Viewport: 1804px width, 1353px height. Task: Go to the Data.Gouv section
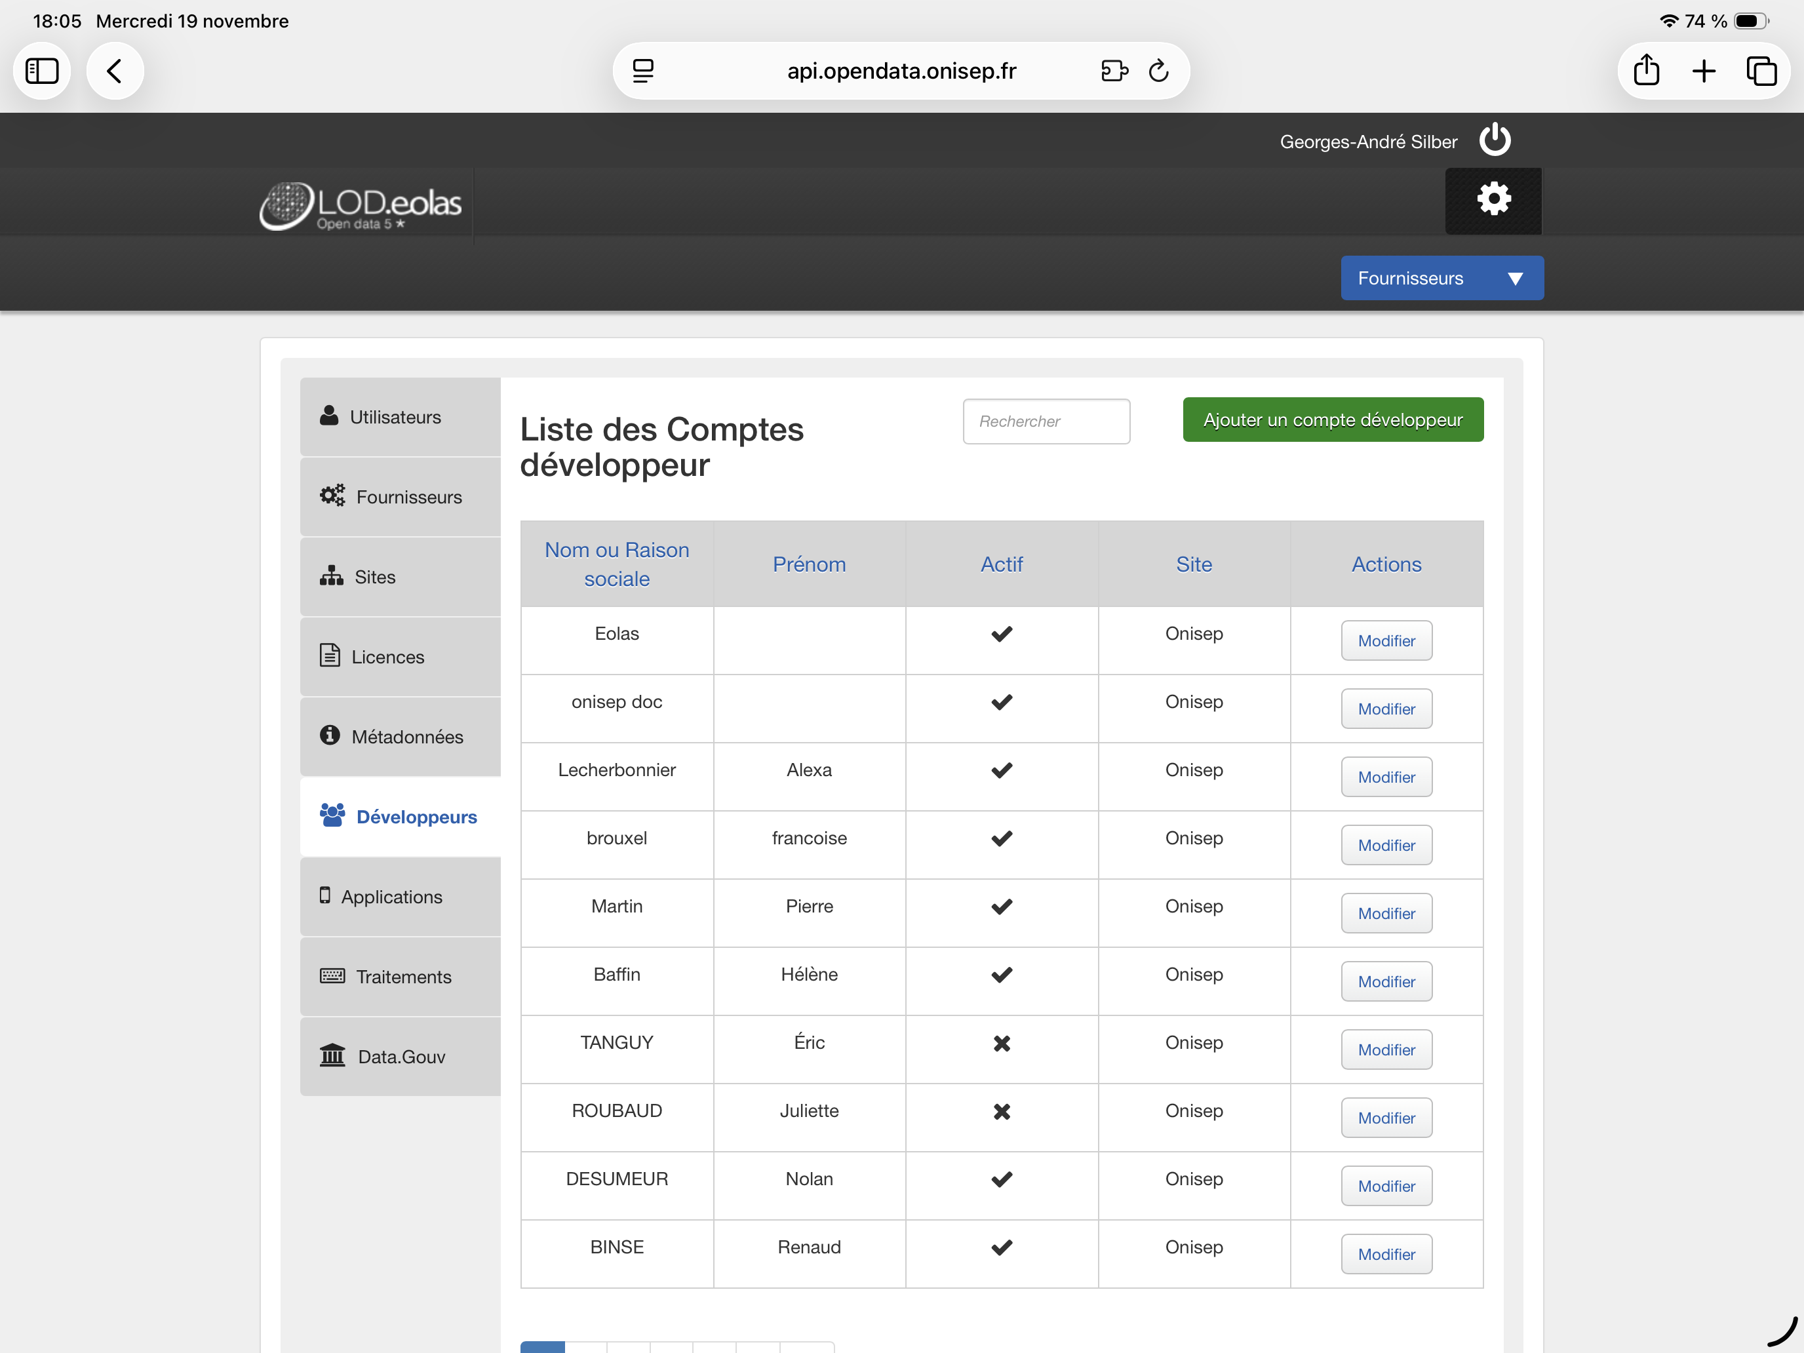(400, 1056)
